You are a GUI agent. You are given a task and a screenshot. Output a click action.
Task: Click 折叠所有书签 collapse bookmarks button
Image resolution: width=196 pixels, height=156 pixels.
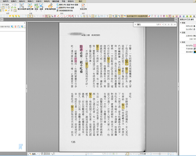[5, 27]
